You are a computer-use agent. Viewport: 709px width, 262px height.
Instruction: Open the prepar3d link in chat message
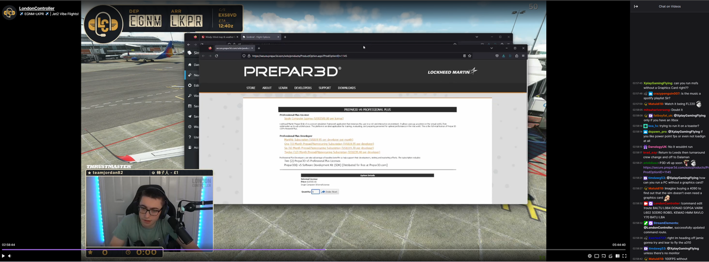(676, 170)
